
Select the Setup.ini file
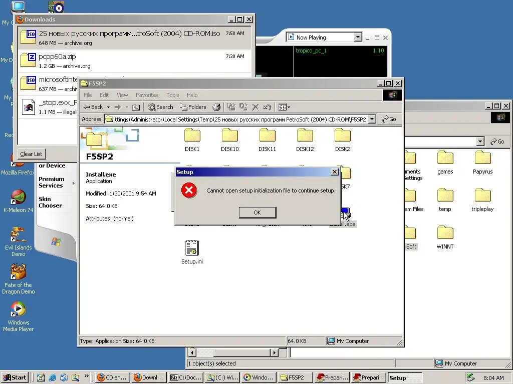point(192,252)
